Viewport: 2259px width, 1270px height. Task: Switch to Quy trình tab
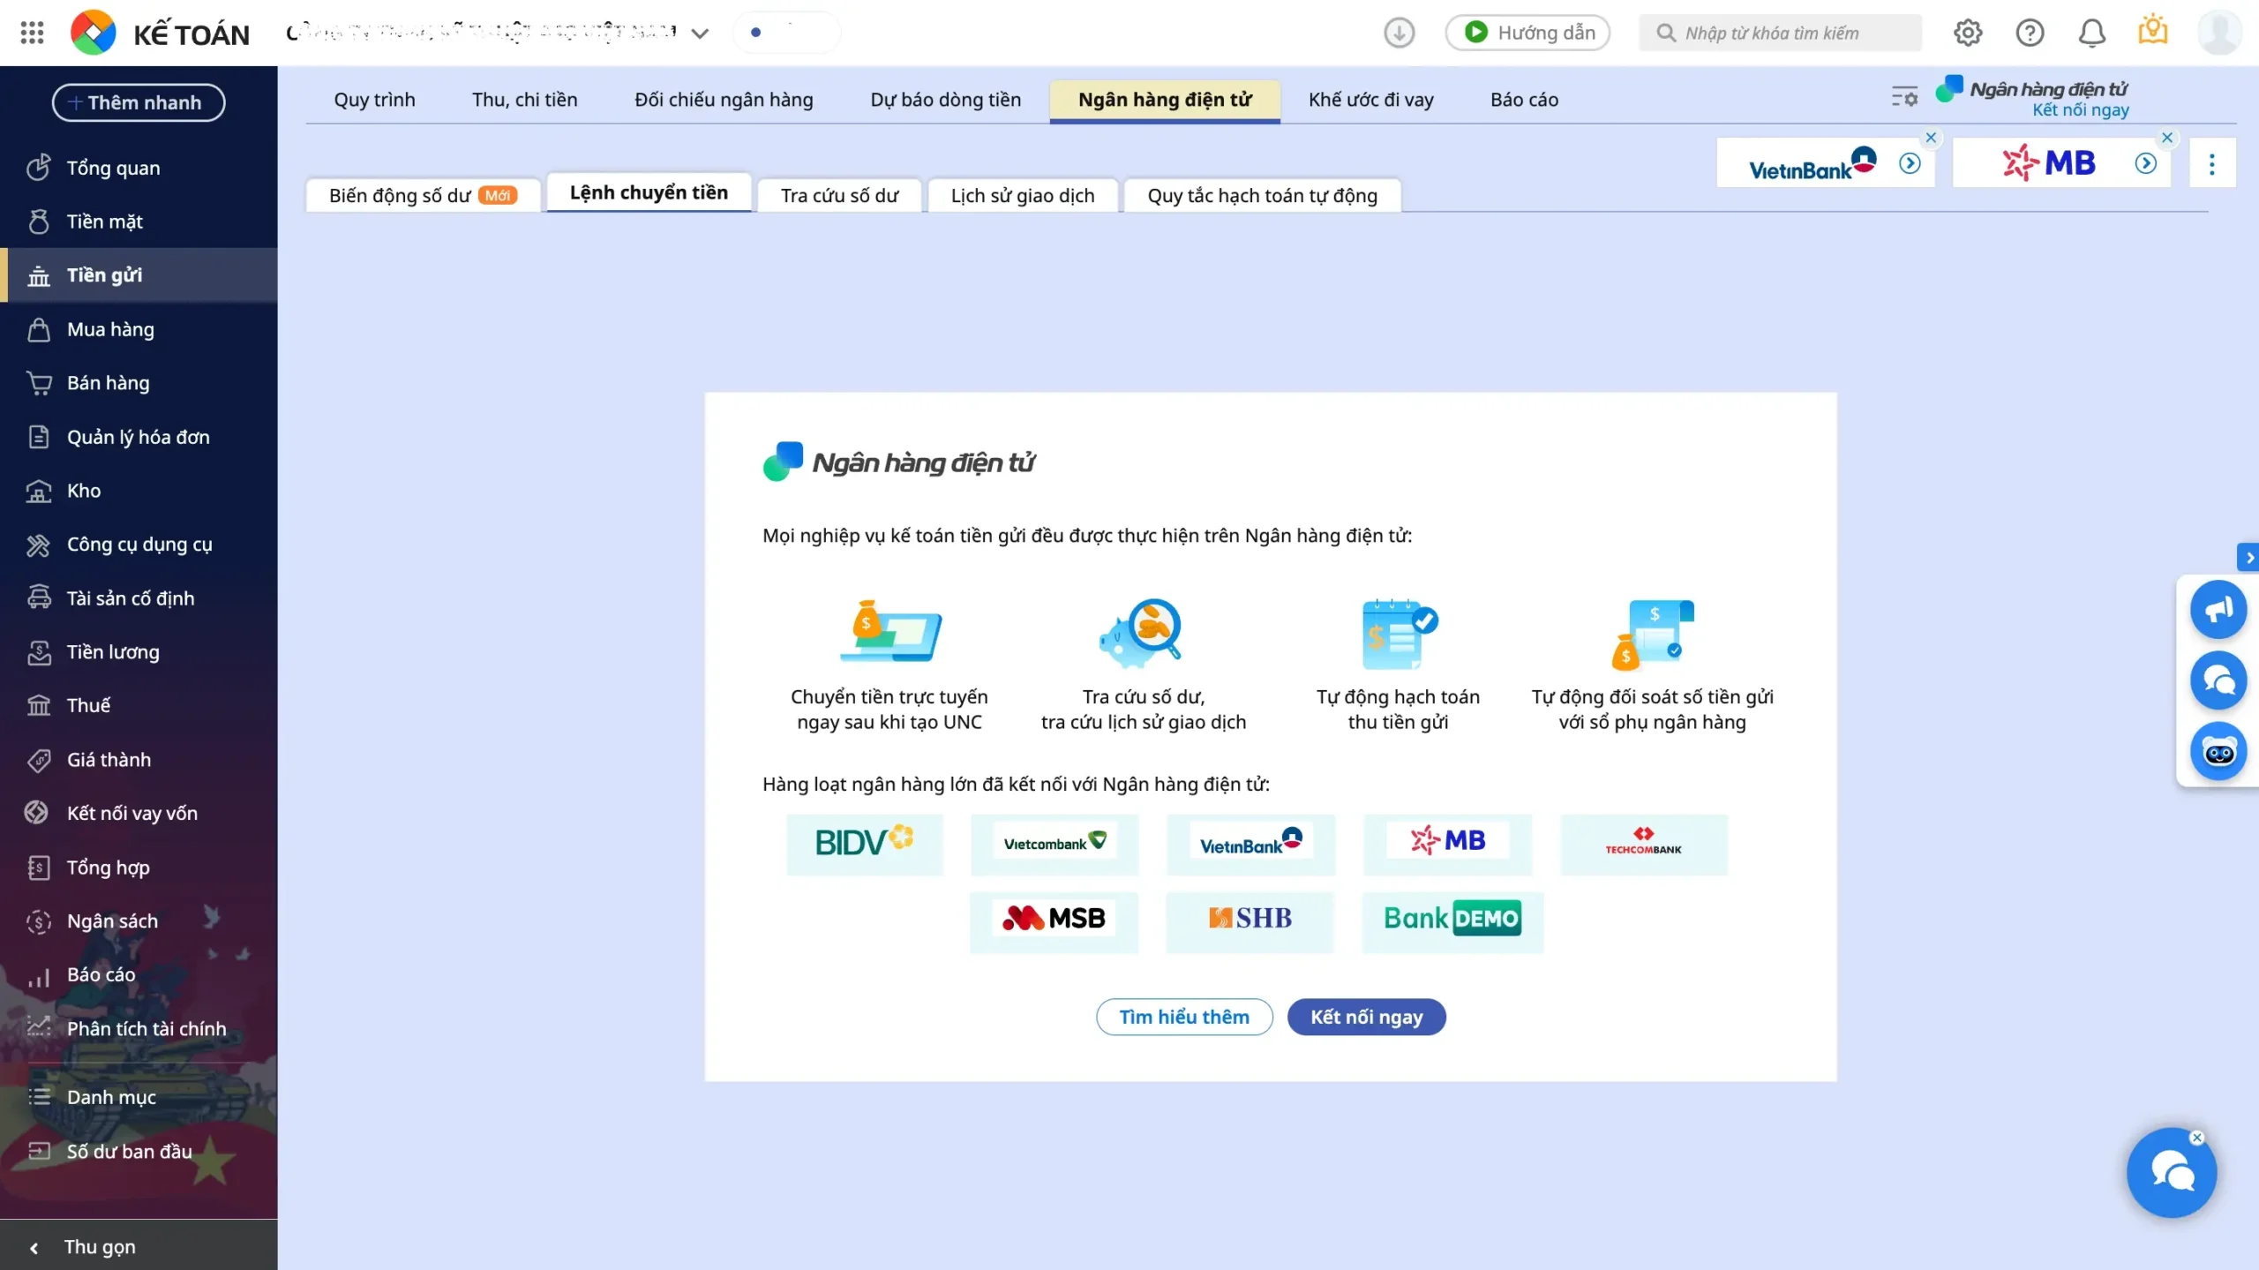tap(374, 100)
